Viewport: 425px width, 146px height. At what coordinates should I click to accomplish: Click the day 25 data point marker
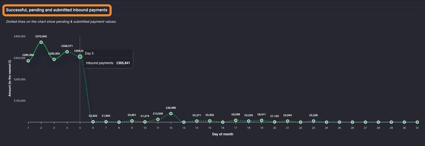[x=339, y=122]
